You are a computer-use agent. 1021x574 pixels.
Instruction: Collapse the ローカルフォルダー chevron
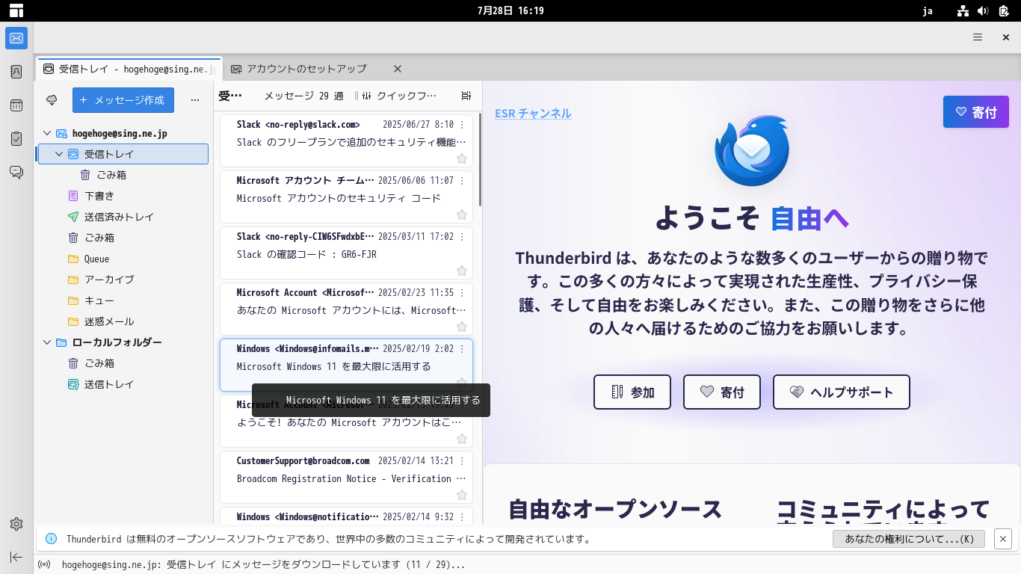47,342
